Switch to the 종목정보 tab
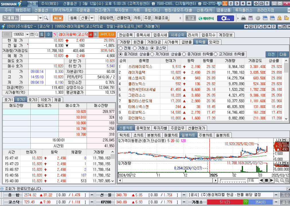Screen dimensions: 290x206 [143, 128]
